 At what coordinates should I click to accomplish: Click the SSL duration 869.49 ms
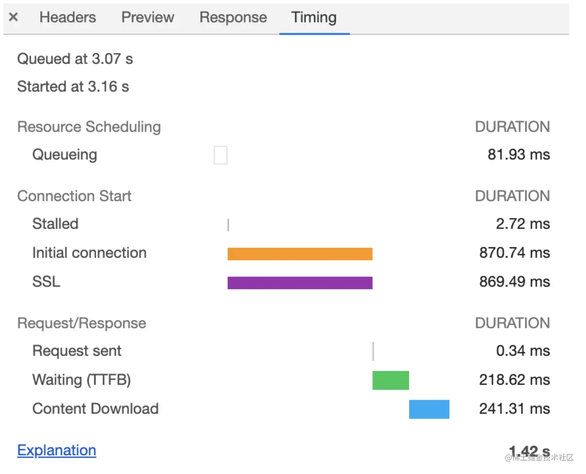click(x=514, y=282)
